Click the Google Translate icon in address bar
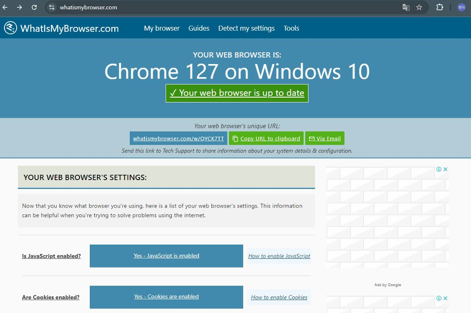Viewport: 471px width, 313px height. pos(406,7)
